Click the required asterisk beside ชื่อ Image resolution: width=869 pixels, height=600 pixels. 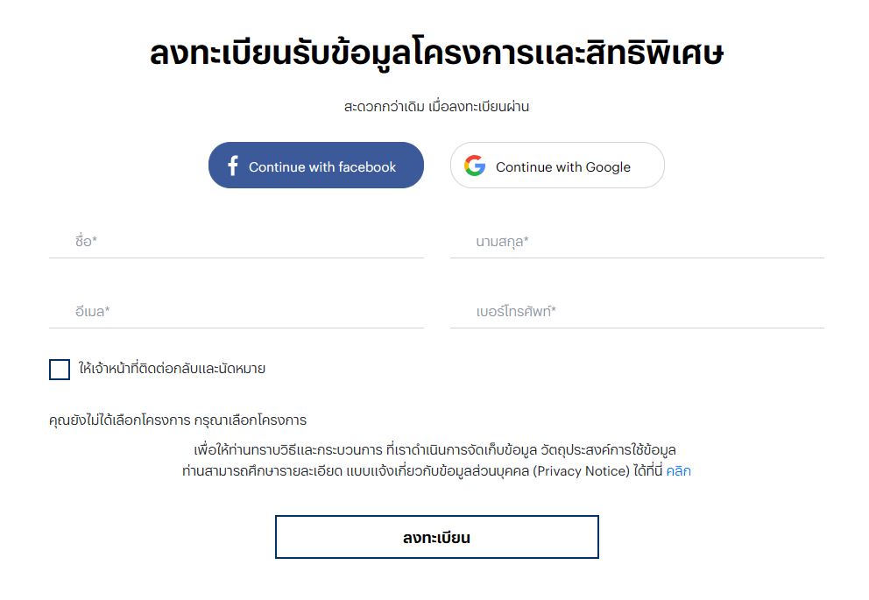pyautogui.click(x=94, y=242)
